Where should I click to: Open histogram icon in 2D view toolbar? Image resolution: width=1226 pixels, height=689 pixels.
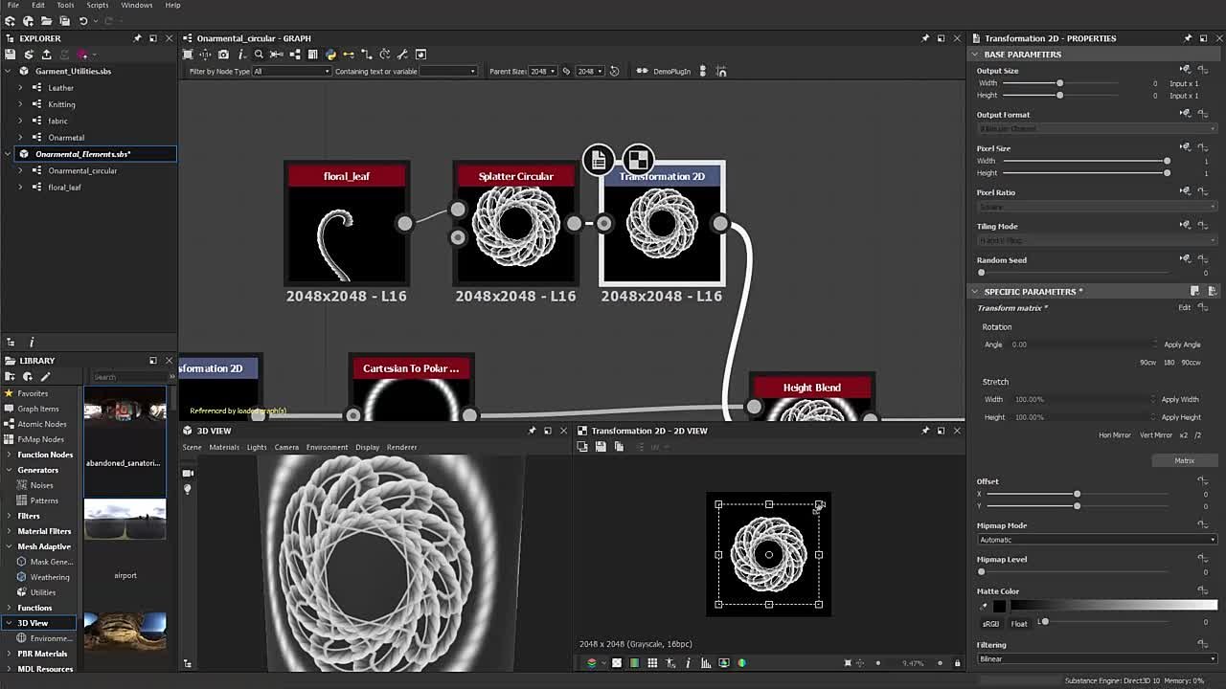(x=706, y=662)
